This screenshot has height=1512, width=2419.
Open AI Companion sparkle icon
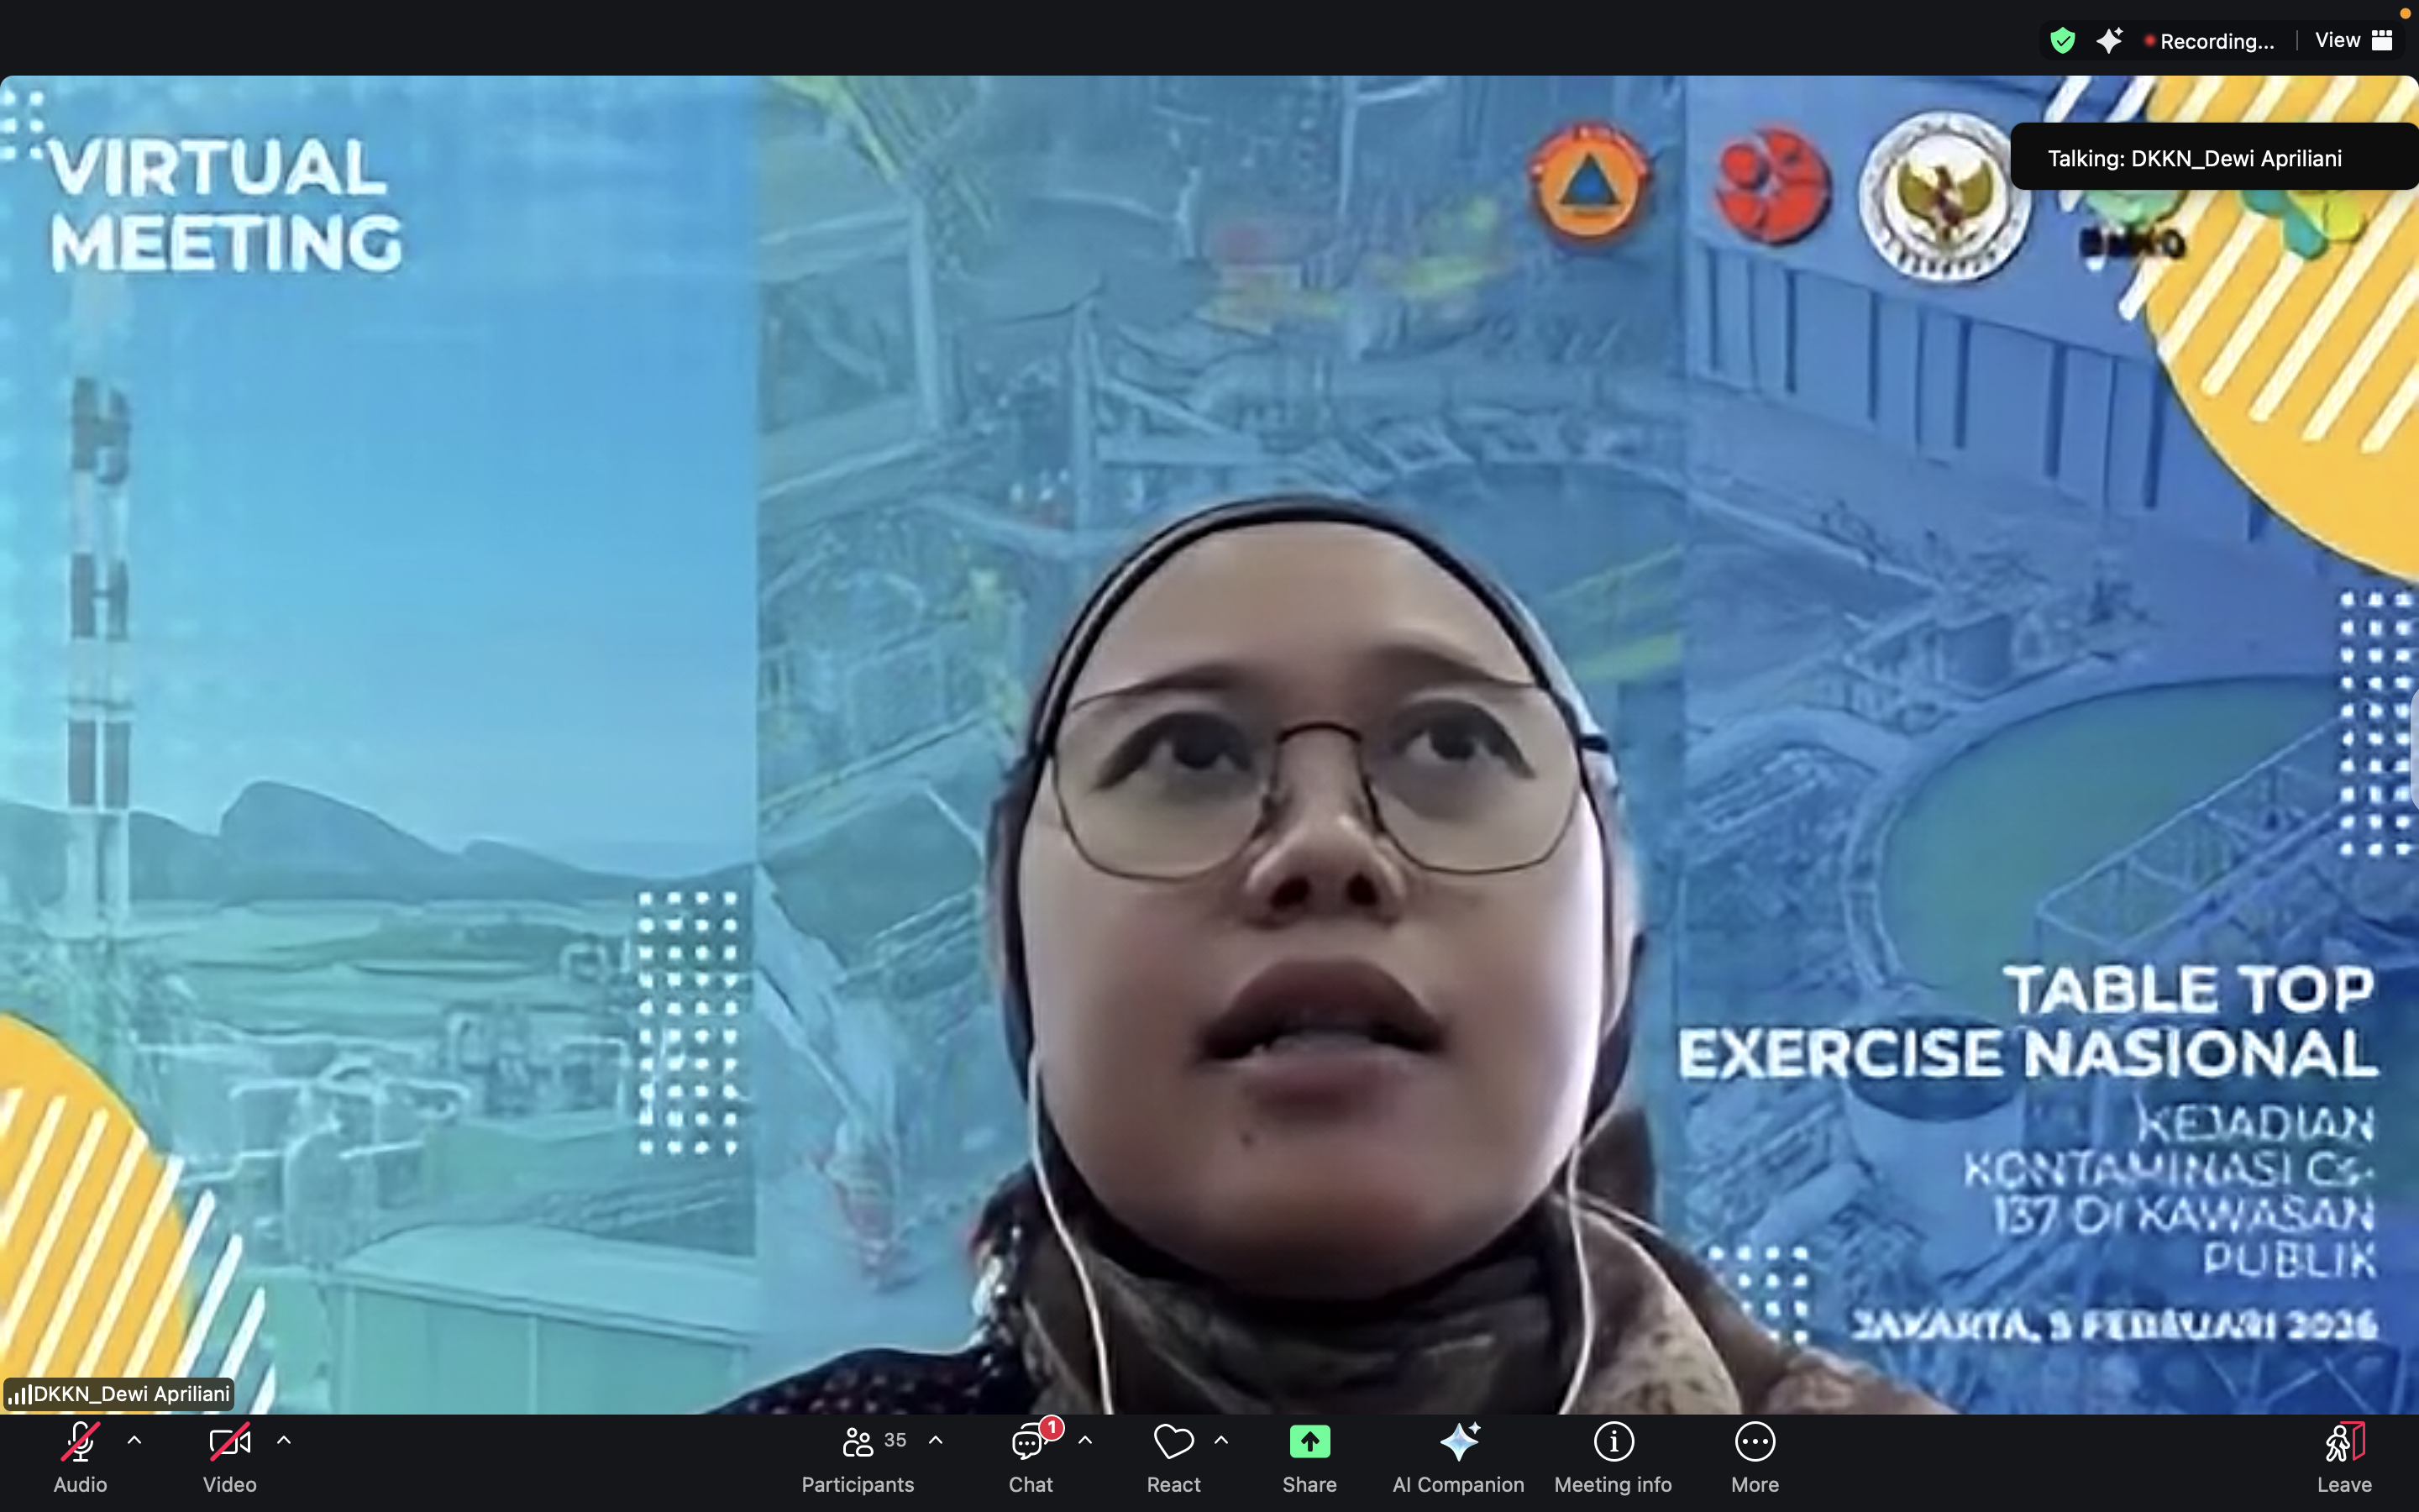tap(1458, 1442)
